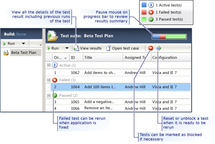Sort by the Or... column header
This screenshot has width=215, height=144.
click(60, 58)
